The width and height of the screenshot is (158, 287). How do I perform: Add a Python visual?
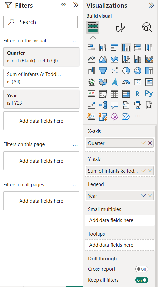click(x=149, y=93)
